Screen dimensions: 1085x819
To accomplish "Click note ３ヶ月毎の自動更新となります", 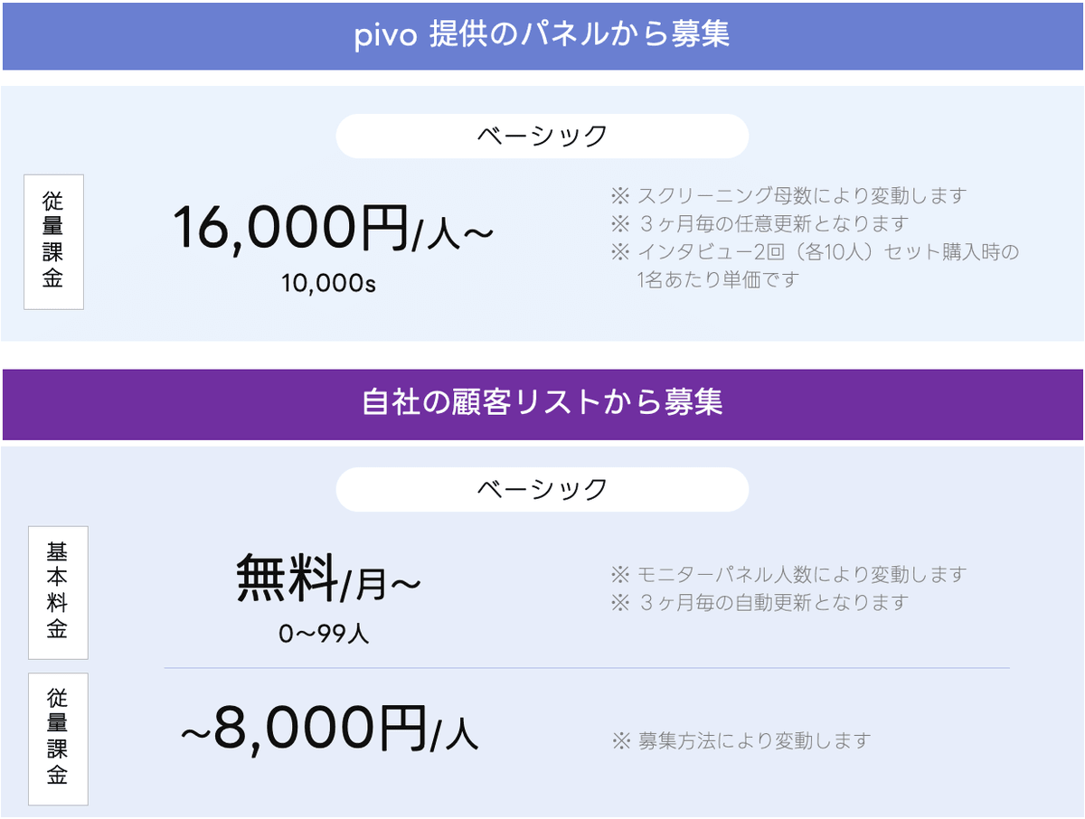I will (x=759, y=602).
